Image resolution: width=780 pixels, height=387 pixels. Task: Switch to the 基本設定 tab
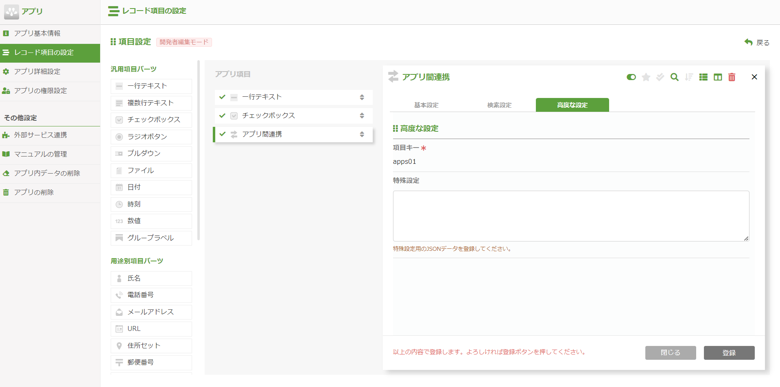pyautogui.click(x=426, y=105)
